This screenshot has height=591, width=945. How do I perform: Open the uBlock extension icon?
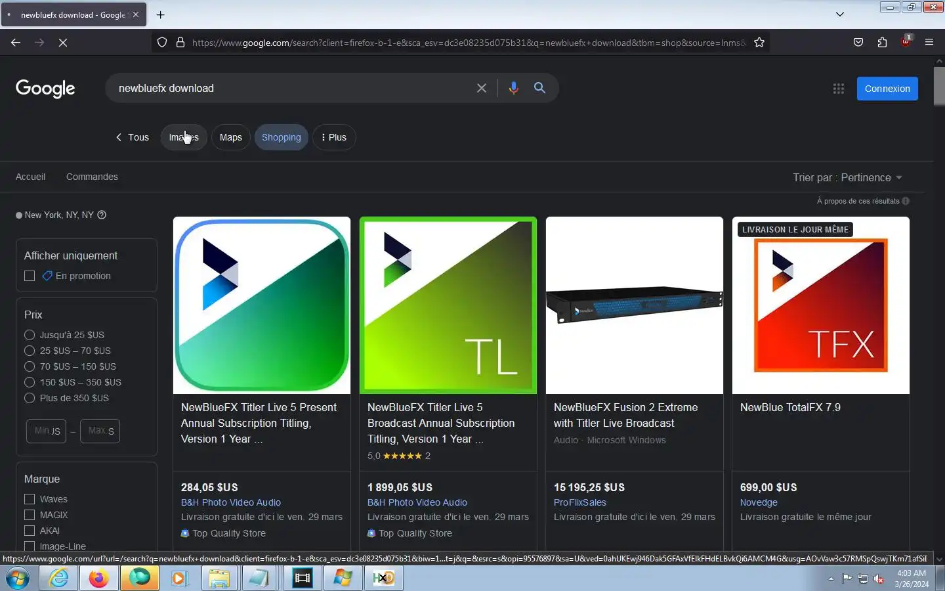coord(906,41)
